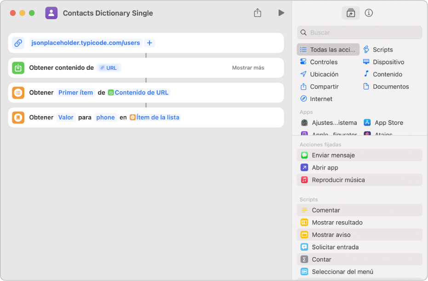Select the Contenido de URL variable

coord(138,93)
